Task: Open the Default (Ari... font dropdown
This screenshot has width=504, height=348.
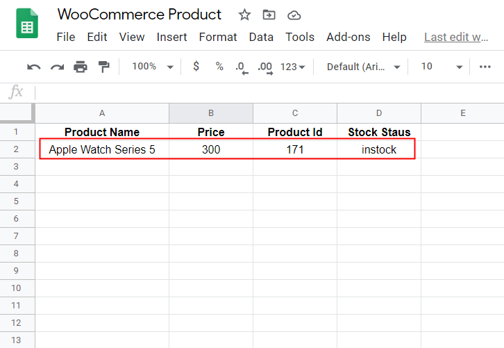Action: [363, 67]
